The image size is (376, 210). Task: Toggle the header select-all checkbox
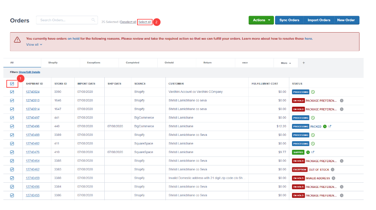pos(12,84)
